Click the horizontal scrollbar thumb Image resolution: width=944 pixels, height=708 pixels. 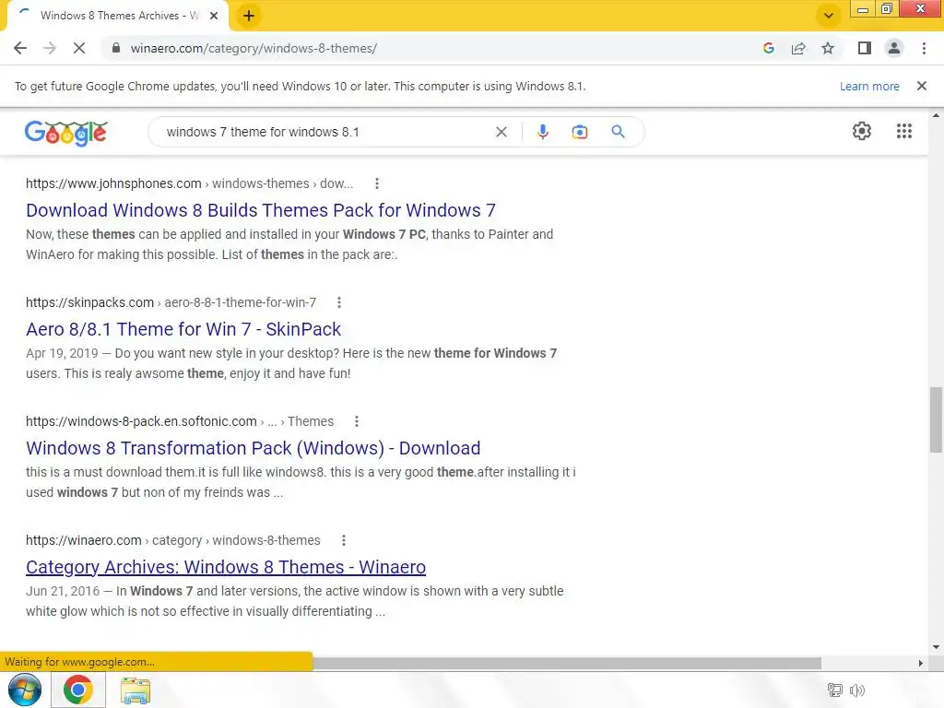coord(566,663)
